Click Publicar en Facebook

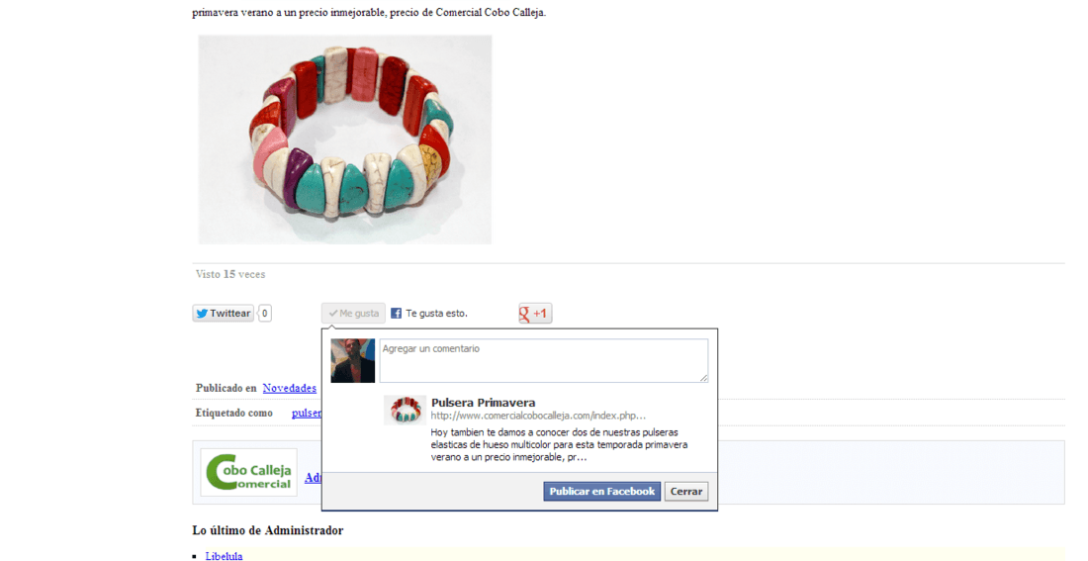pyautogui.click(x=601, y=492)
